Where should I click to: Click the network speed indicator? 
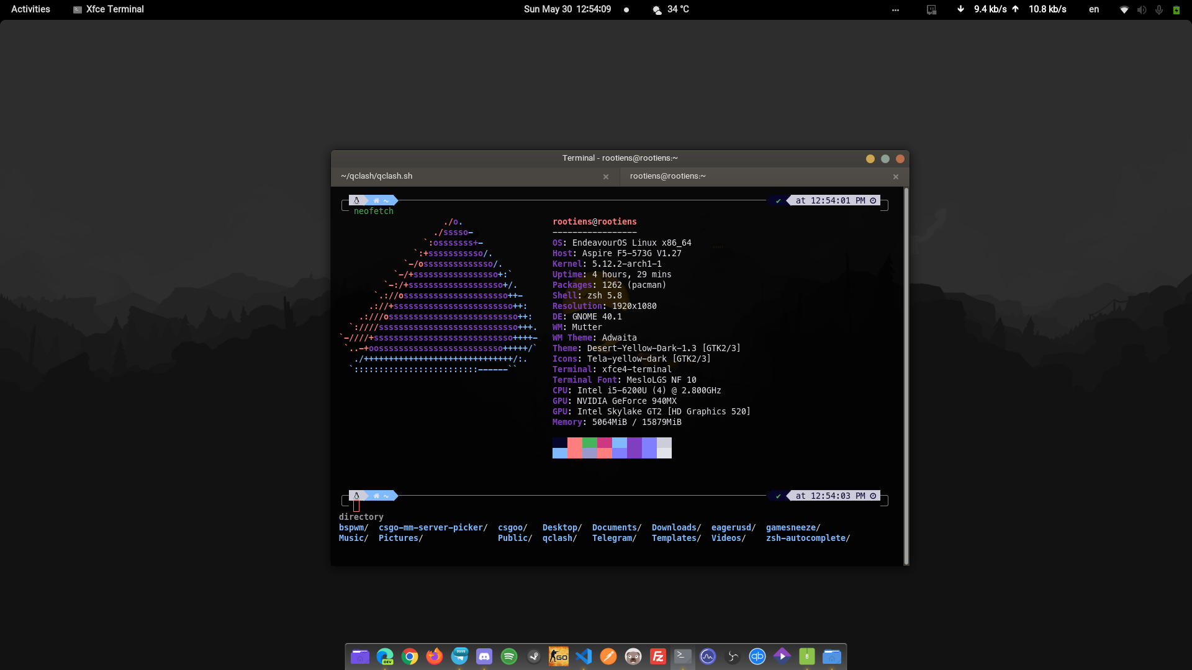1012,9
